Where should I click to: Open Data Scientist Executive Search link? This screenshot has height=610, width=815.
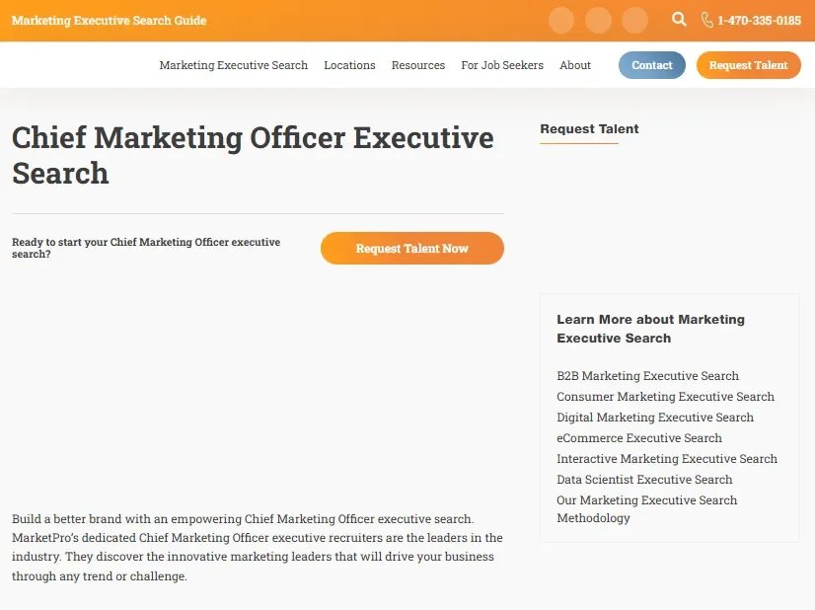pyautogui.click(x=644, y=480)
